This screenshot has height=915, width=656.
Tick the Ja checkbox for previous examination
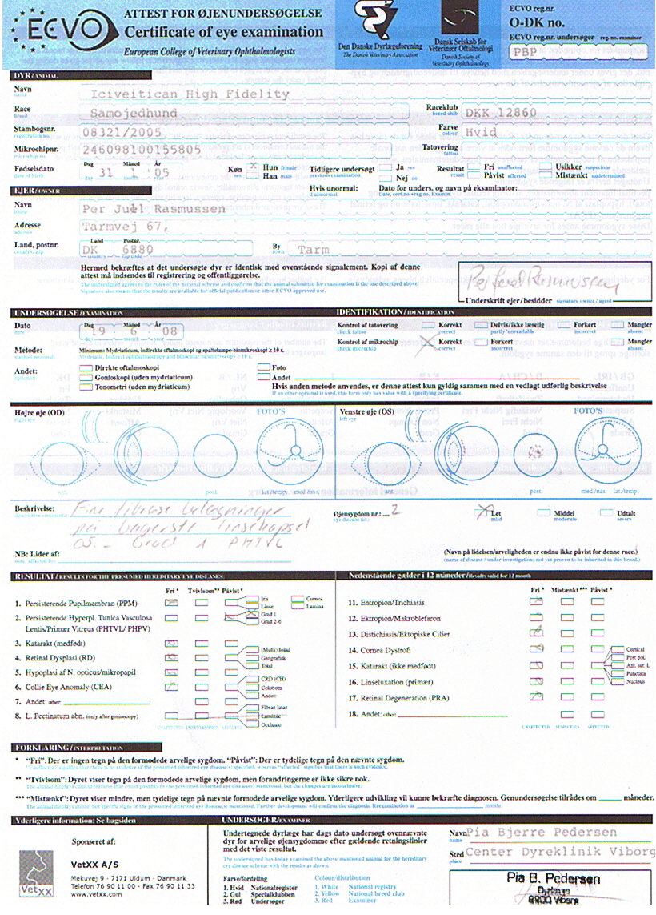click(x=386, y=167)
